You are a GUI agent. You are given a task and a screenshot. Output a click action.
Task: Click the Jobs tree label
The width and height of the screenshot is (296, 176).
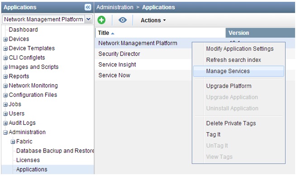tap(15, 104)
